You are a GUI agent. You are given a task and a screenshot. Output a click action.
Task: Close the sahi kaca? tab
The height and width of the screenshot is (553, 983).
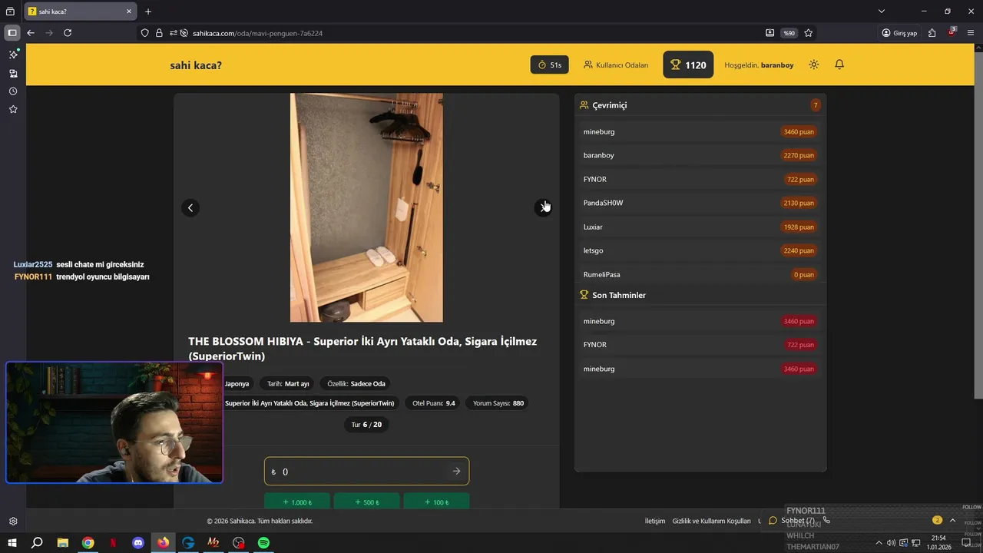[129, 12]
